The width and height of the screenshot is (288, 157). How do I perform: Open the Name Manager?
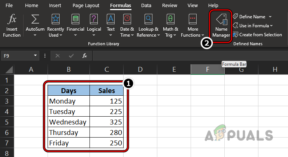pos(221,25)
